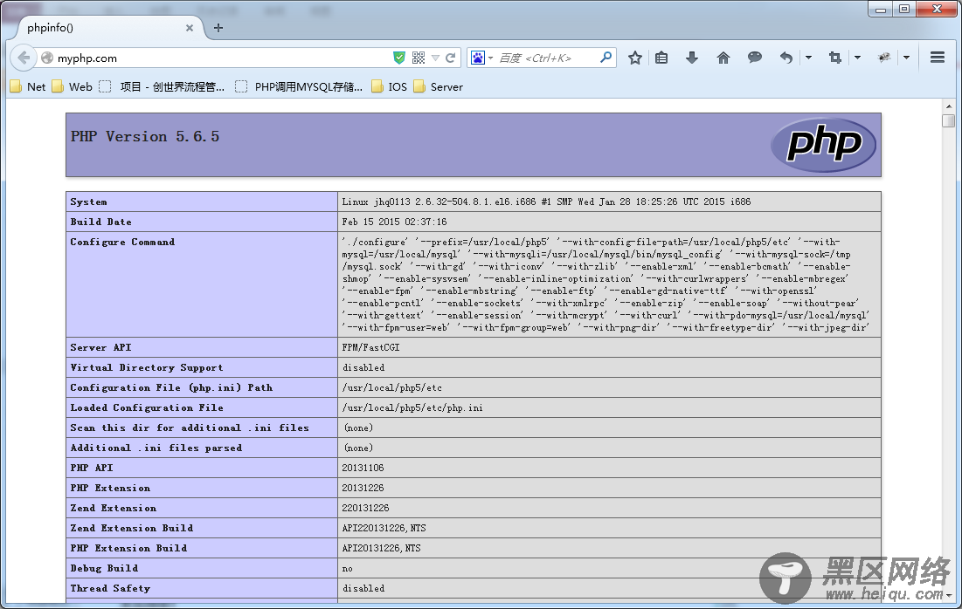Close the browser window
The image size is (962, 609).
click(x=937, y=10)
